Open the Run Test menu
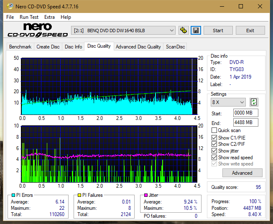 coord(29,17)
